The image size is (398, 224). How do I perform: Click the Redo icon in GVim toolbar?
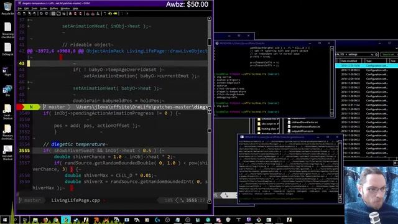tap(47, 14)
